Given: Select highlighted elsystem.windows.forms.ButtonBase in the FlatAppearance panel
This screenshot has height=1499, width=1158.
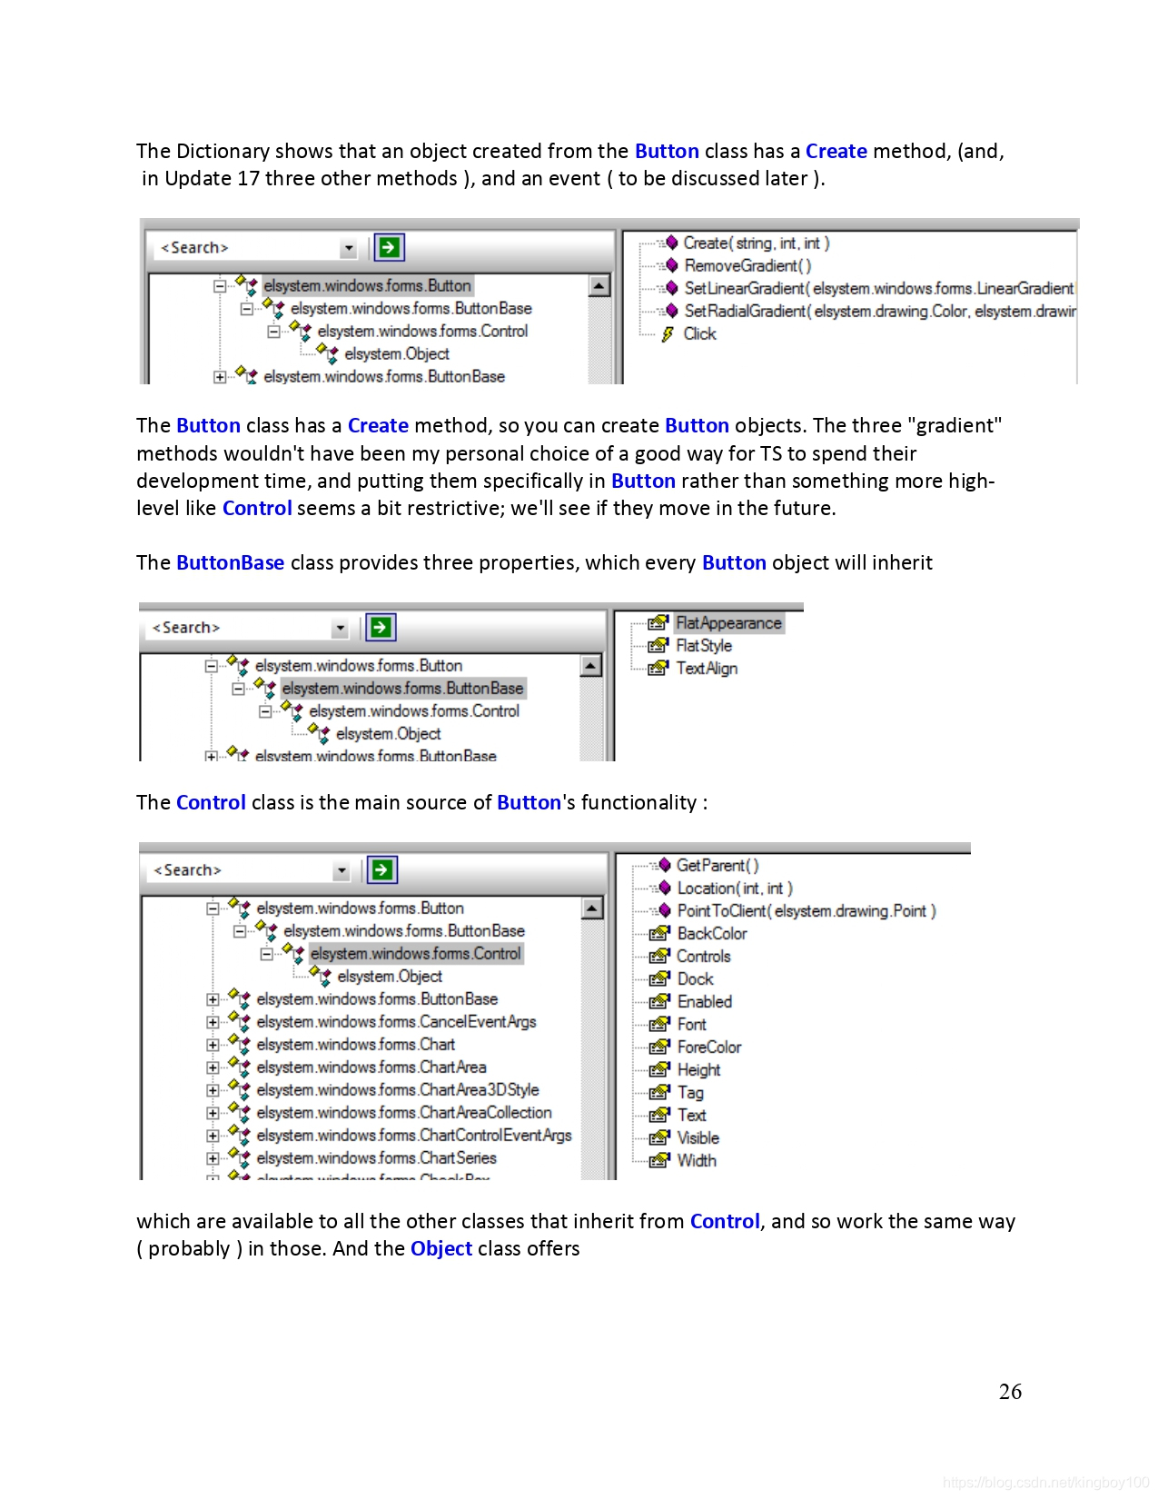Looking at the screenshot, I should tap(402, 688).
